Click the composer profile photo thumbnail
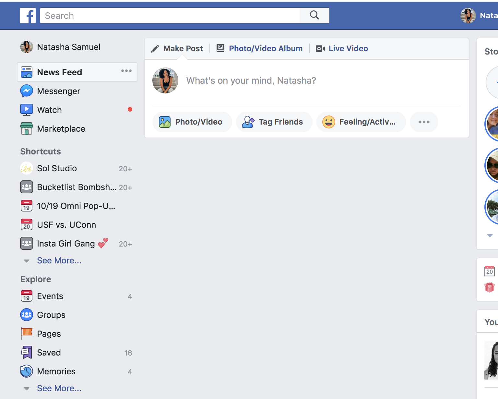The width and height of the screenshot is (498, 399). coord(165,80)
